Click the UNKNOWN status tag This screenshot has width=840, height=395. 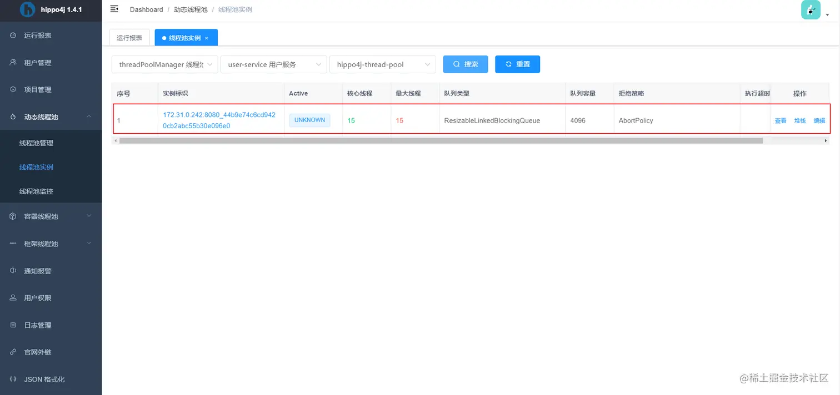pos(309,120)
